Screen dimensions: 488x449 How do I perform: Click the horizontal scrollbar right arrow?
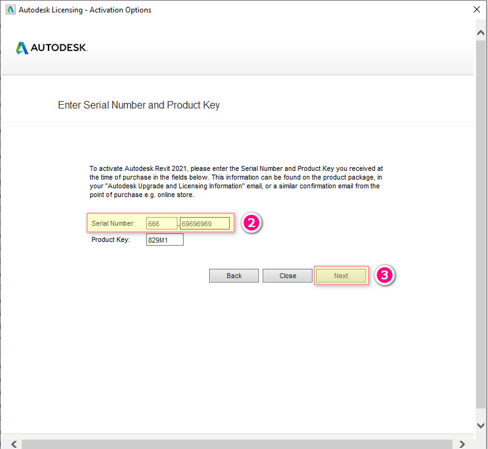pos(461,443)
